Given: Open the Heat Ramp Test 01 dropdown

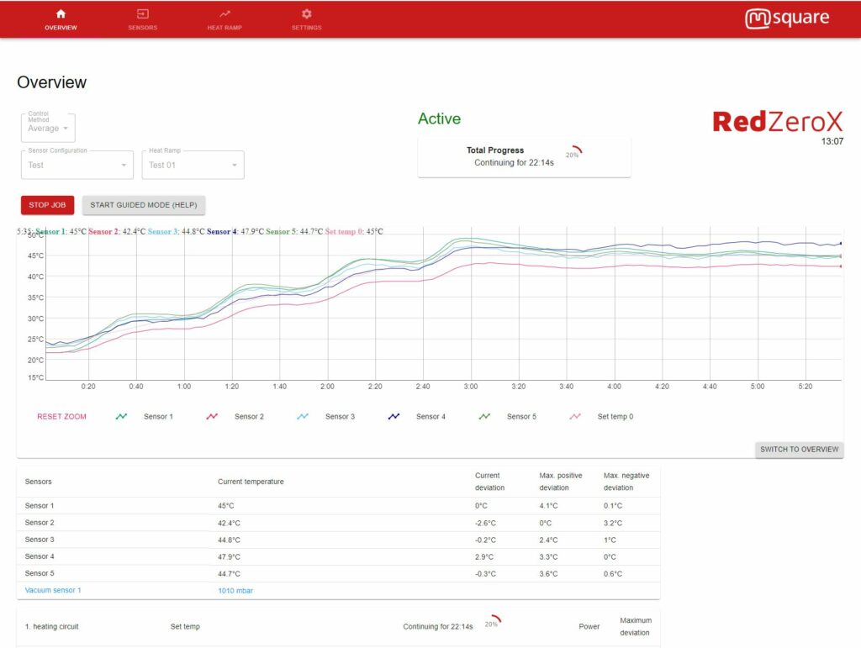Looking at the screenshot, I should [193, 165].
